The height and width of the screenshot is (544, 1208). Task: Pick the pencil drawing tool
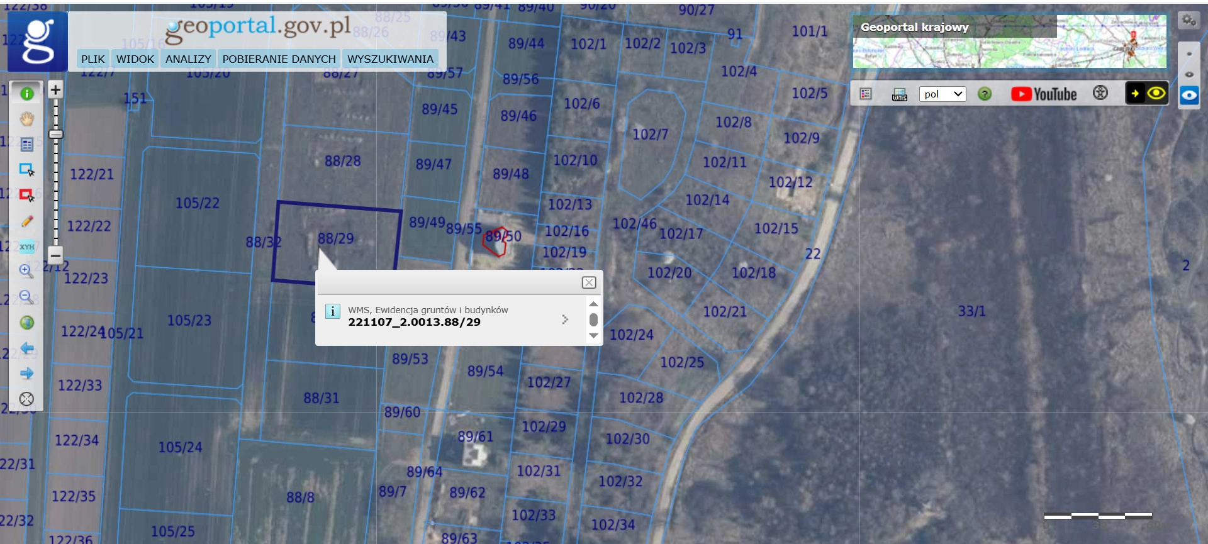[x=26, y=221]
